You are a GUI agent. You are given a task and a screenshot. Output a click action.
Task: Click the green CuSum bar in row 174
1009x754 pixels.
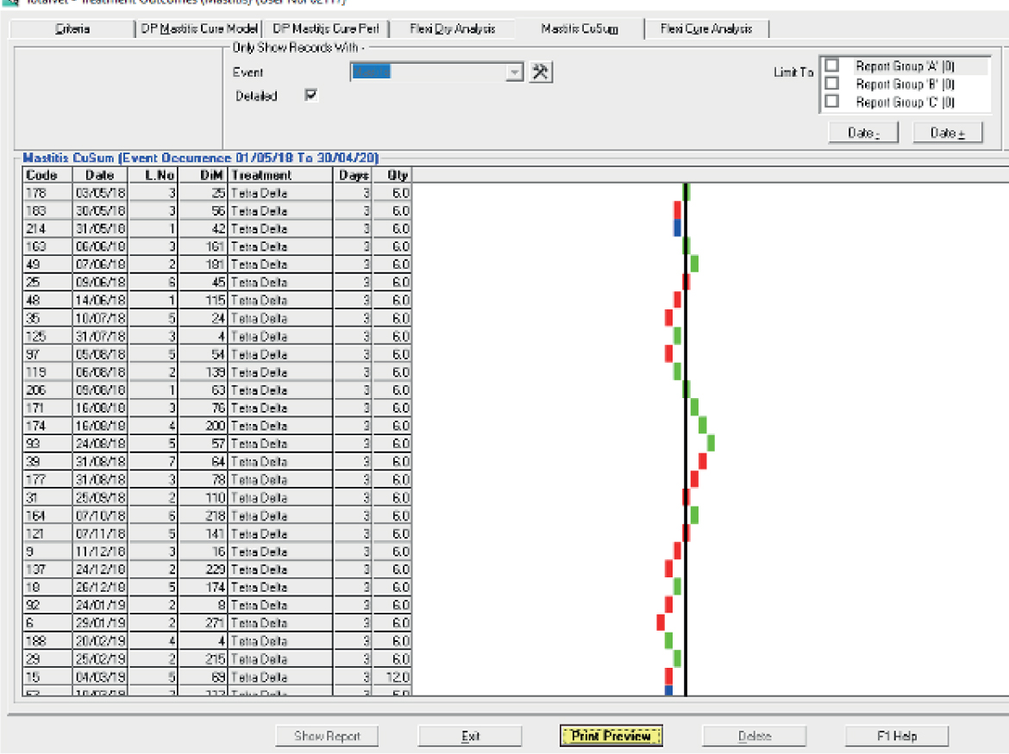pos(703,425)
